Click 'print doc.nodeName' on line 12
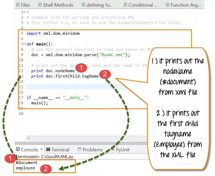 [53, 71]
